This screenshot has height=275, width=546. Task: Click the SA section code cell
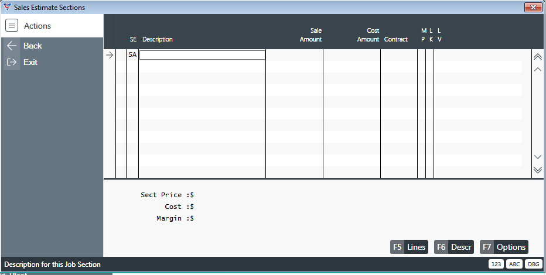click(x=132, y=54)
